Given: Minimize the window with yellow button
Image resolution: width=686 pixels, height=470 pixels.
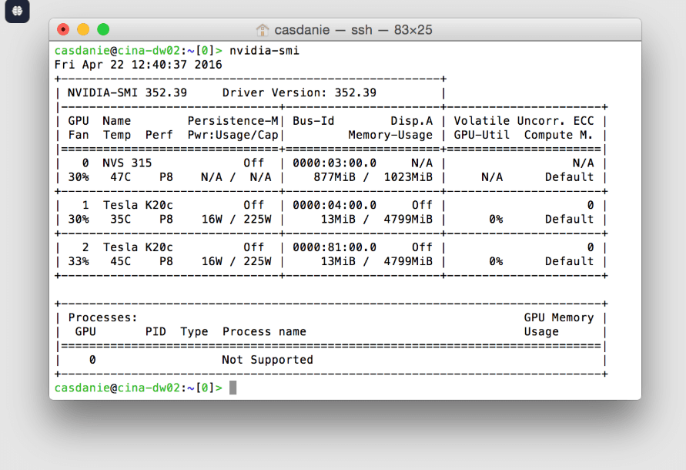Looking at the screenshot, I should click(x=83, y=29).
